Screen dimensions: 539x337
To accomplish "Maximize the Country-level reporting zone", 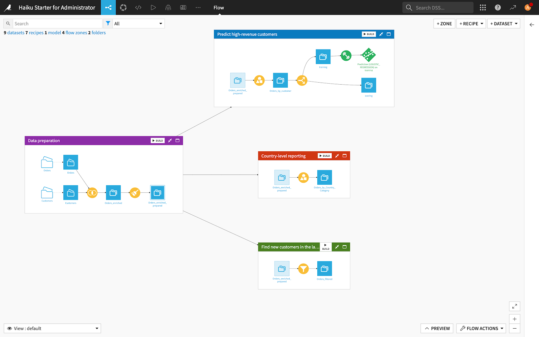I will tap(344, 156).
